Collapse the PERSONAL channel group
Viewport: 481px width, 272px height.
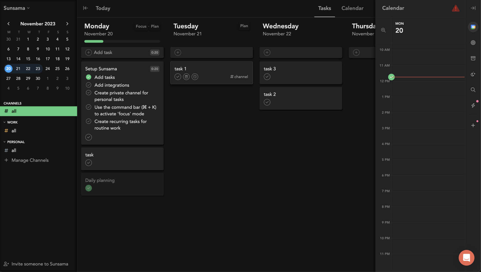point(5,142)
